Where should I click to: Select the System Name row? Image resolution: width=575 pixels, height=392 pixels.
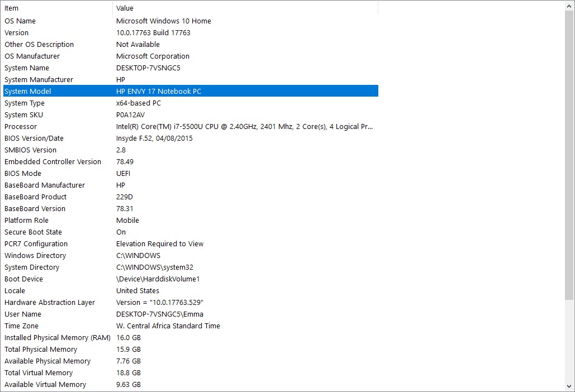click(x=191, y=68)
